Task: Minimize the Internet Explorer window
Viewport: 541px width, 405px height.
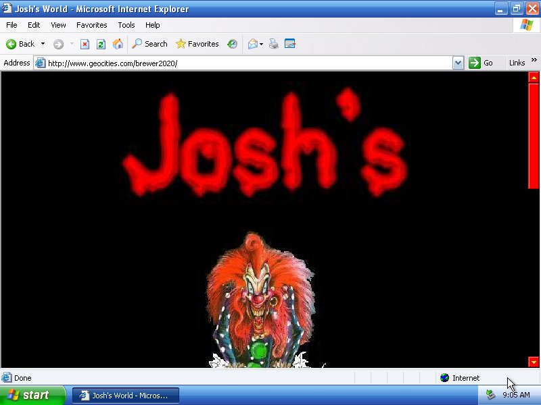Action: click(500, 9)
